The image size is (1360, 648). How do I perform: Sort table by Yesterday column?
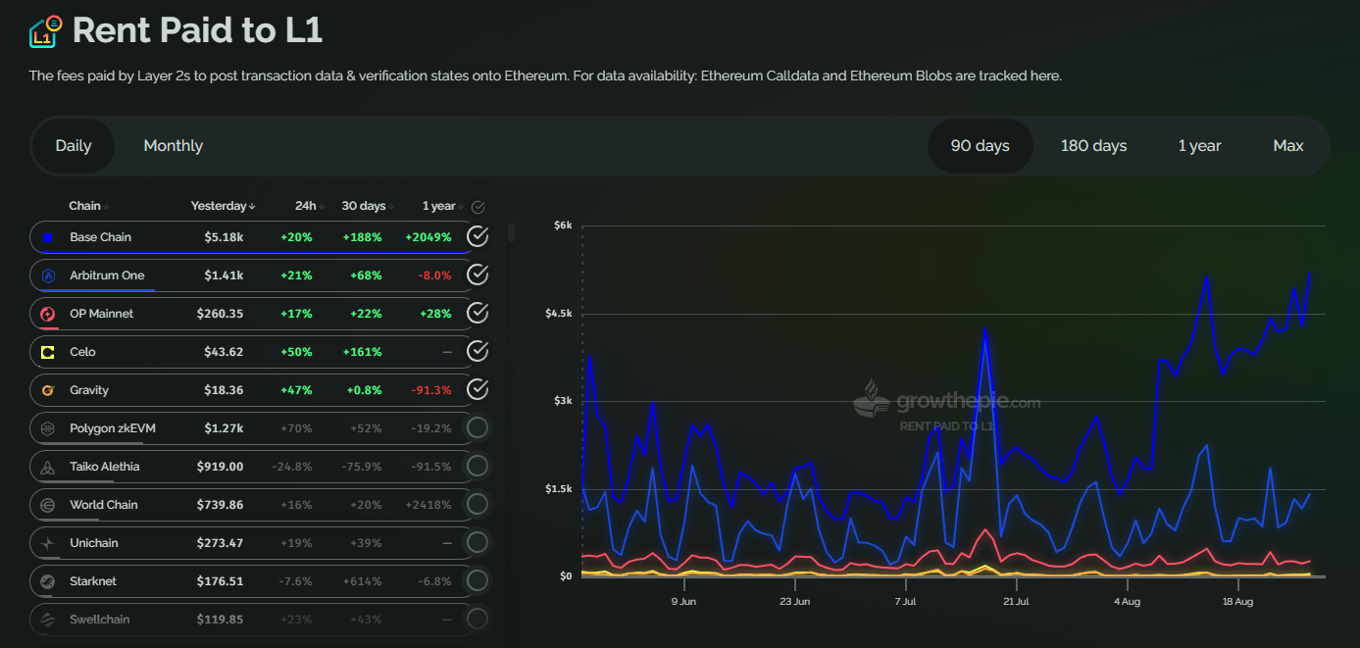coord(223,206)
